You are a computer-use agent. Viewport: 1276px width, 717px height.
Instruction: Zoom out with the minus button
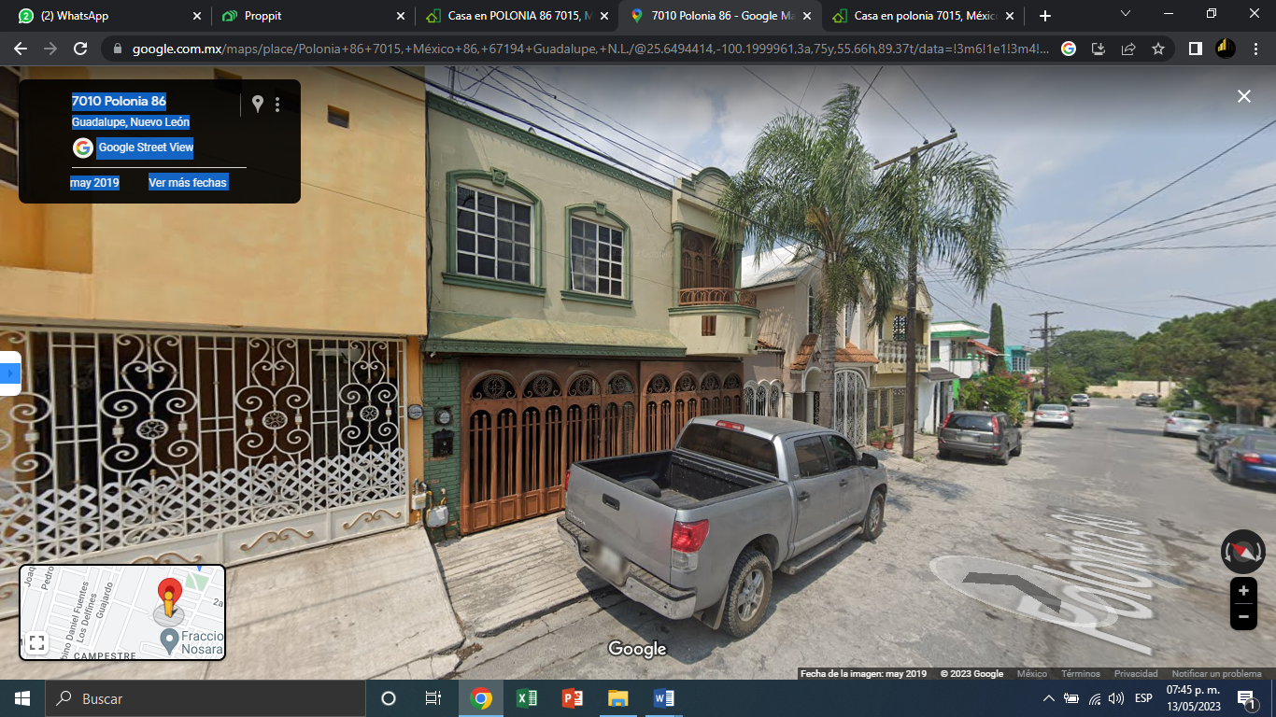(x=1243, y=616)
